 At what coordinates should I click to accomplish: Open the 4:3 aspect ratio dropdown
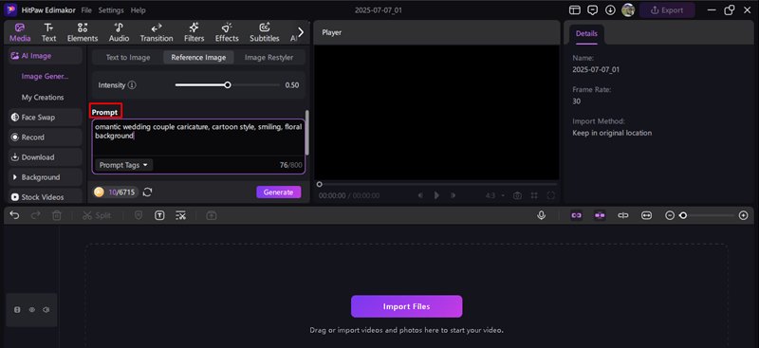coord(494,195)
